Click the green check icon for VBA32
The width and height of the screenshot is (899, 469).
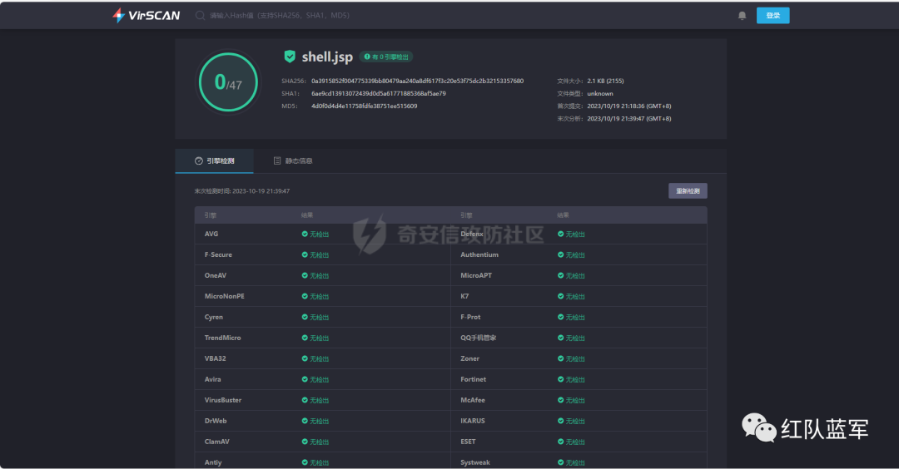[305, 358]
